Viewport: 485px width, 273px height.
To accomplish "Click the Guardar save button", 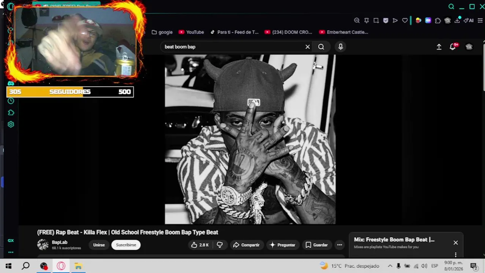I will (x=317, y=245).
